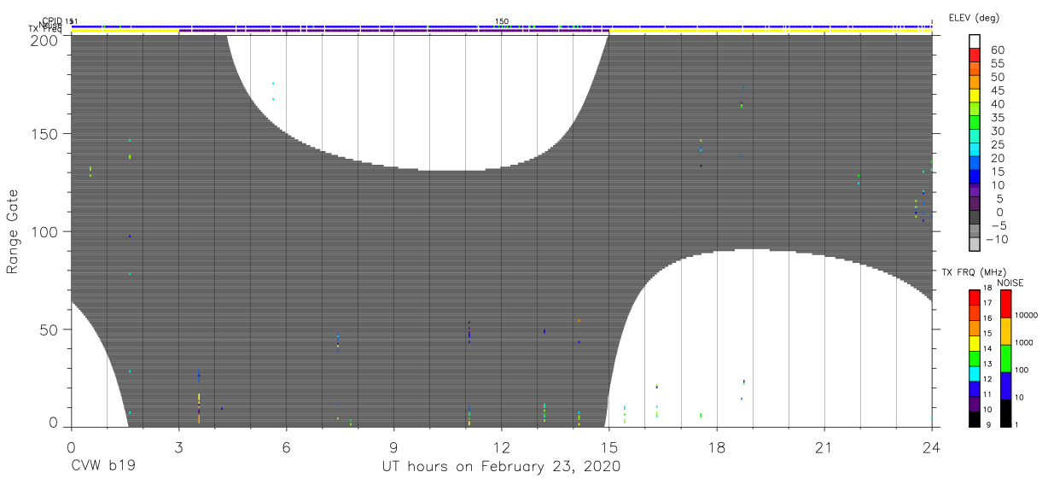Screen dimensions: 1048x484
Task: Click the white ELEV swatch above 60
Action: coord(975,43)
